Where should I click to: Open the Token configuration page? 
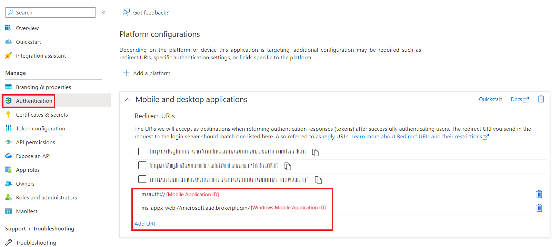click(x=40, y=128)
